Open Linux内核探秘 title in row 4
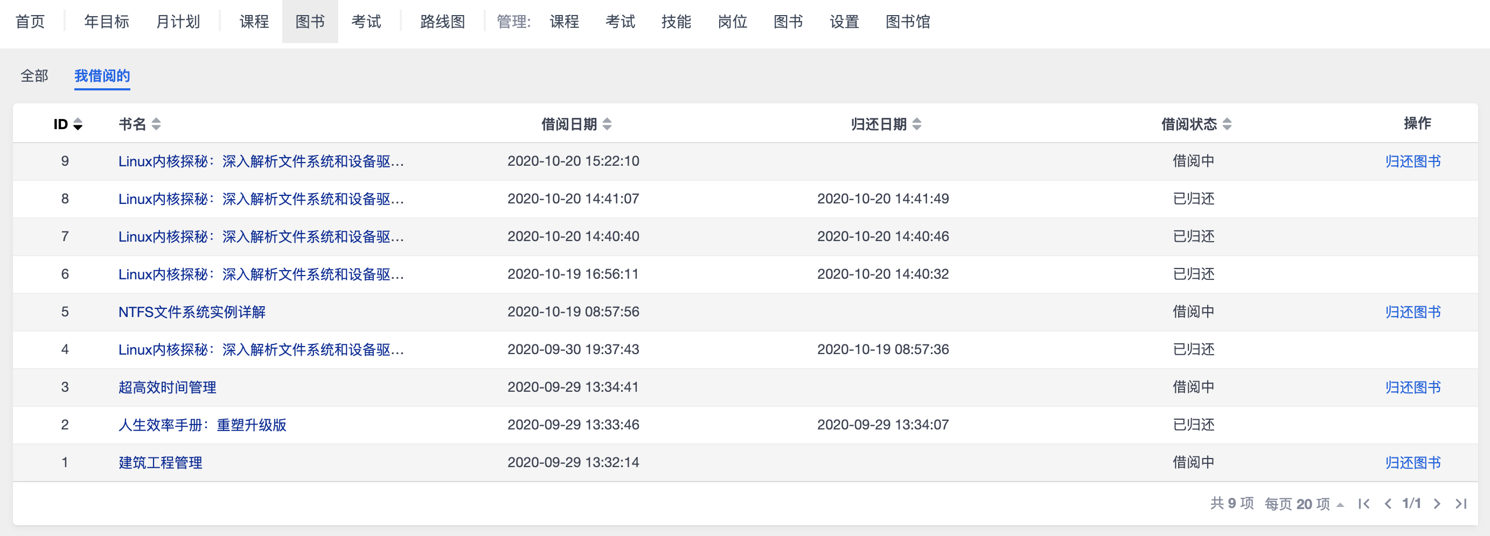Screen dimensions: 1490x536 point(261,349)
